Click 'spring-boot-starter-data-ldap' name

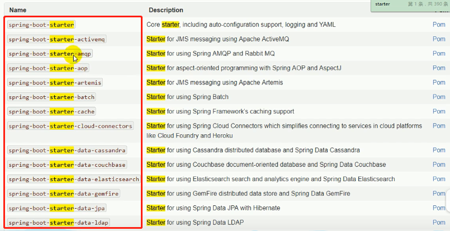[x=59, y=223]
